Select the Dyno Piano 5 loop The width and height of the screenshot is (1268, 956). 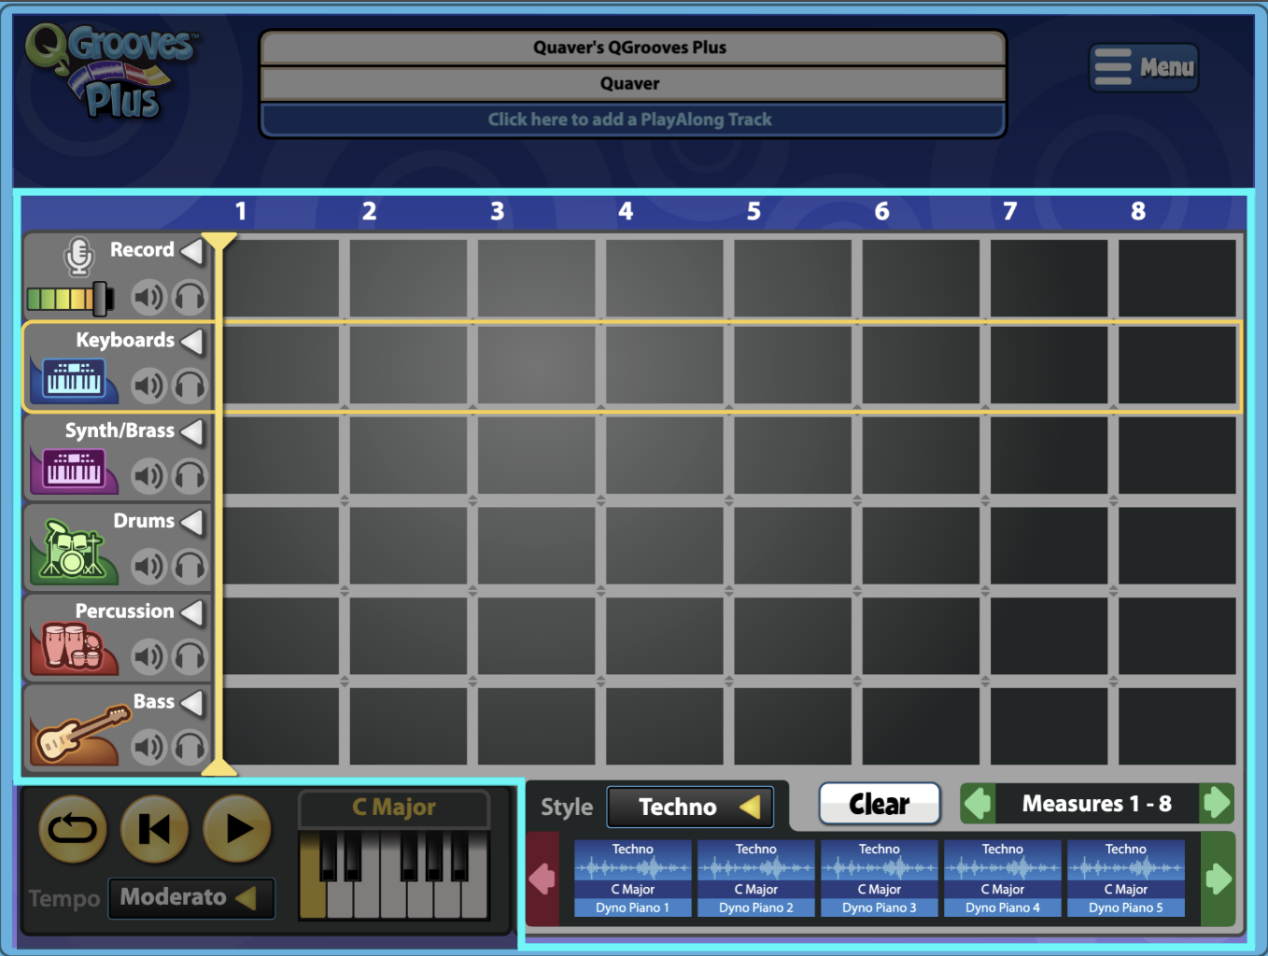(1126, 879)
